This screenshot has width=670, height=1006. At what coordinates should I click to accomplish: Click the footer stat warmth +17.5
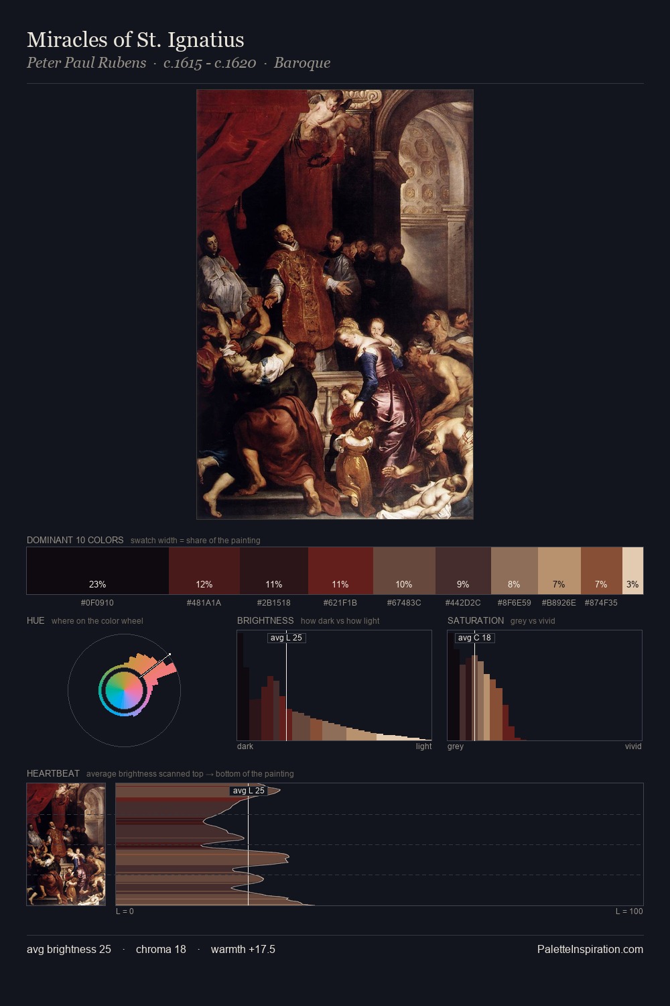(243, 949)
